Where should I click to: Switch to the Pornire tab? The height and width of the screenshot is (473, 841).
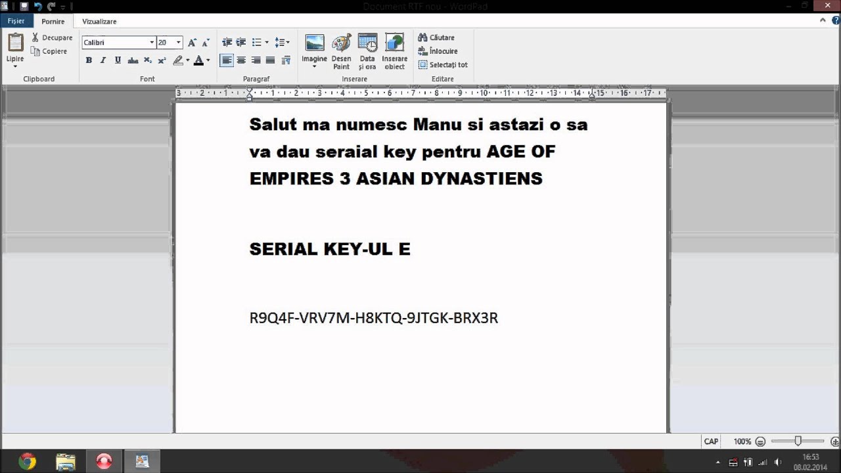pyautogui.click(x=53, y=21)
